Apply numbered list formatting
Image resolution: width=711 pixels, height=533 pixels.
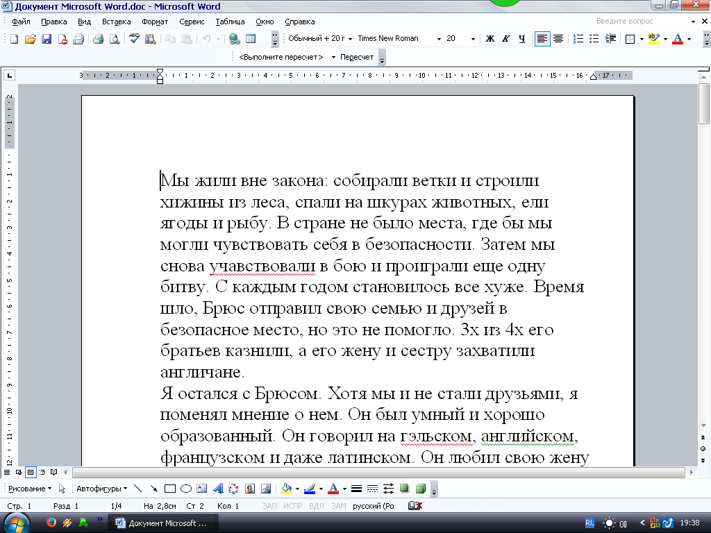pos(578,39)
